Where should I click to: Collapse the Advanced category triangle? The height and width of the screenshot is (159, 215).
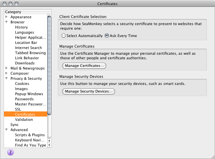pos(7,130)
